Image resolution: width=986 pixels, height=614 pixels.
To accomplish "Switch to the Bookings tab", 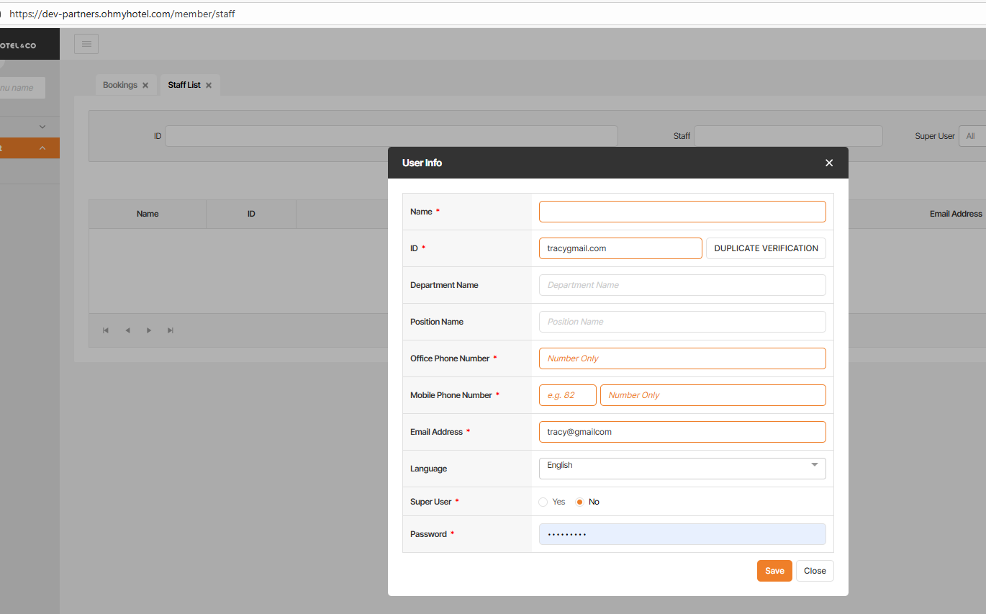I will [x=119, y=85].
